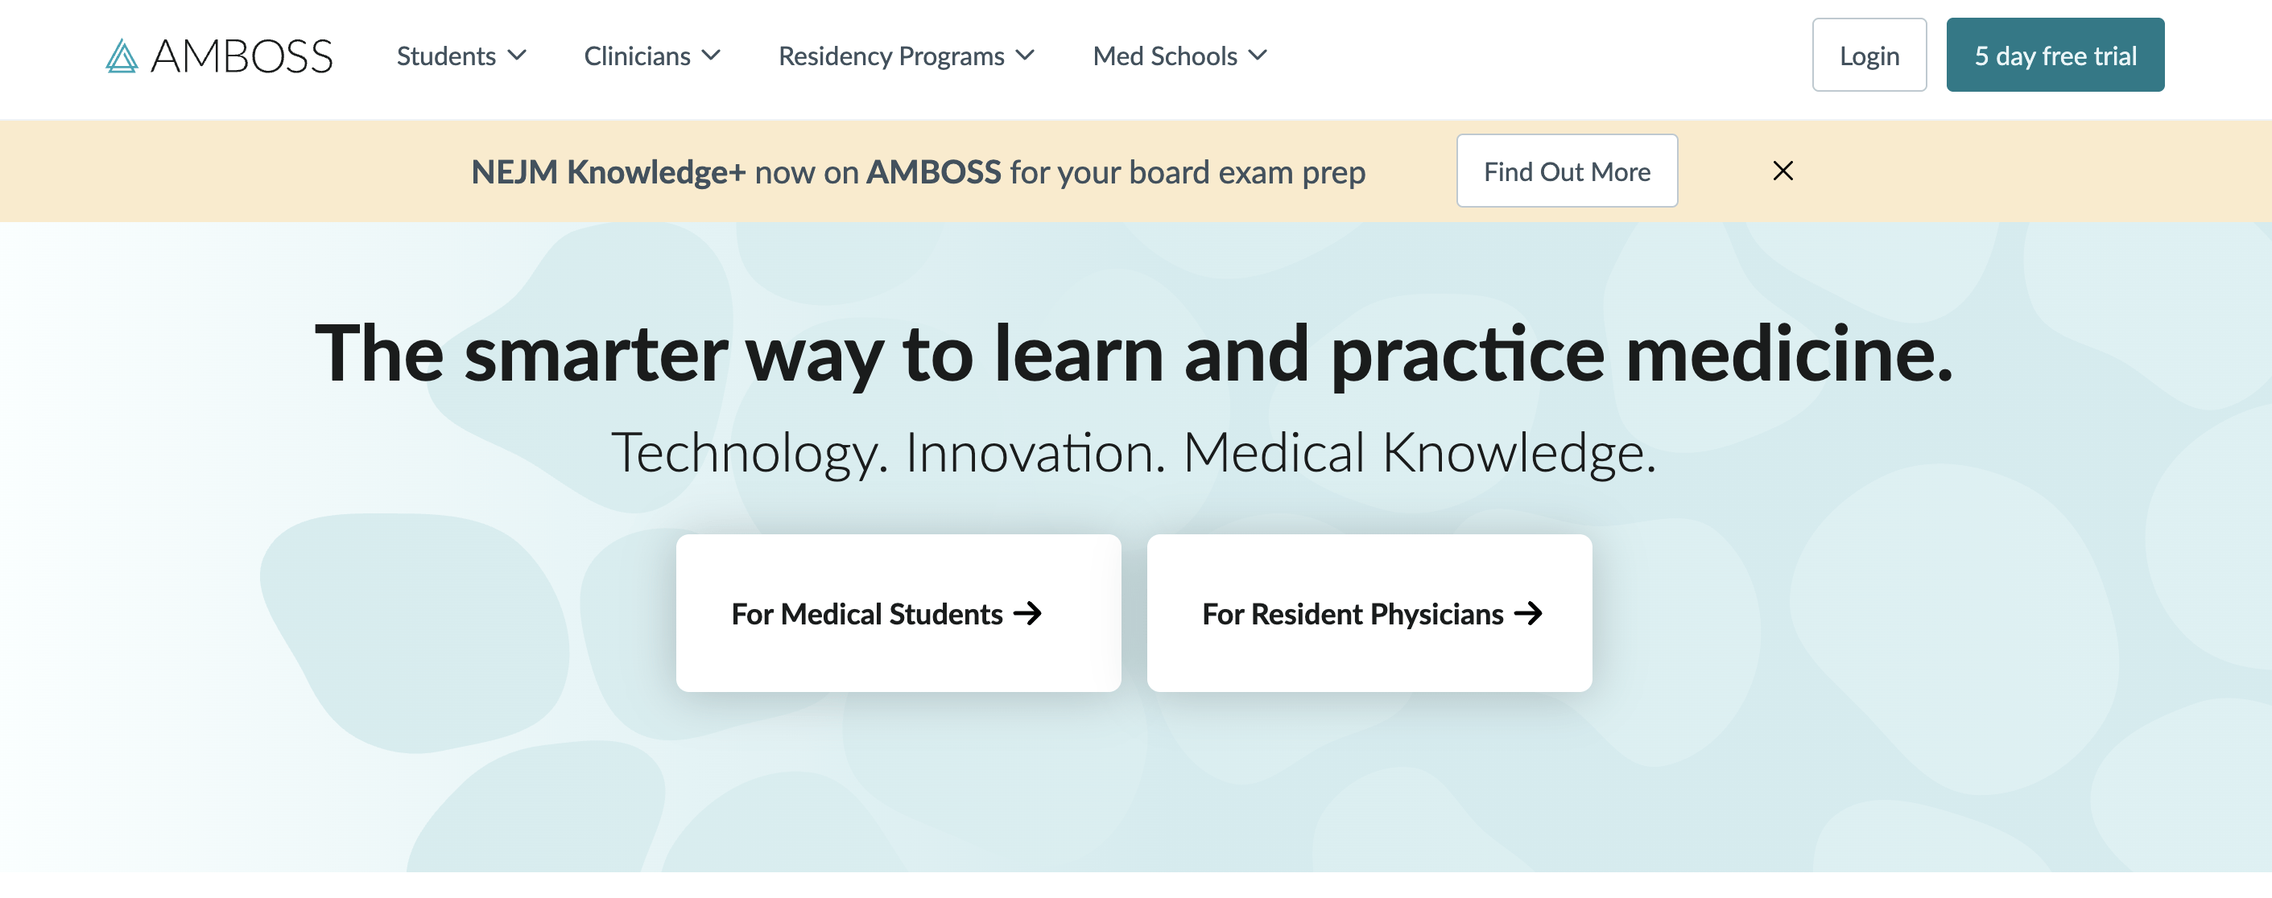Click the arrow icon after Resident Physicians

coord(1528,612)
